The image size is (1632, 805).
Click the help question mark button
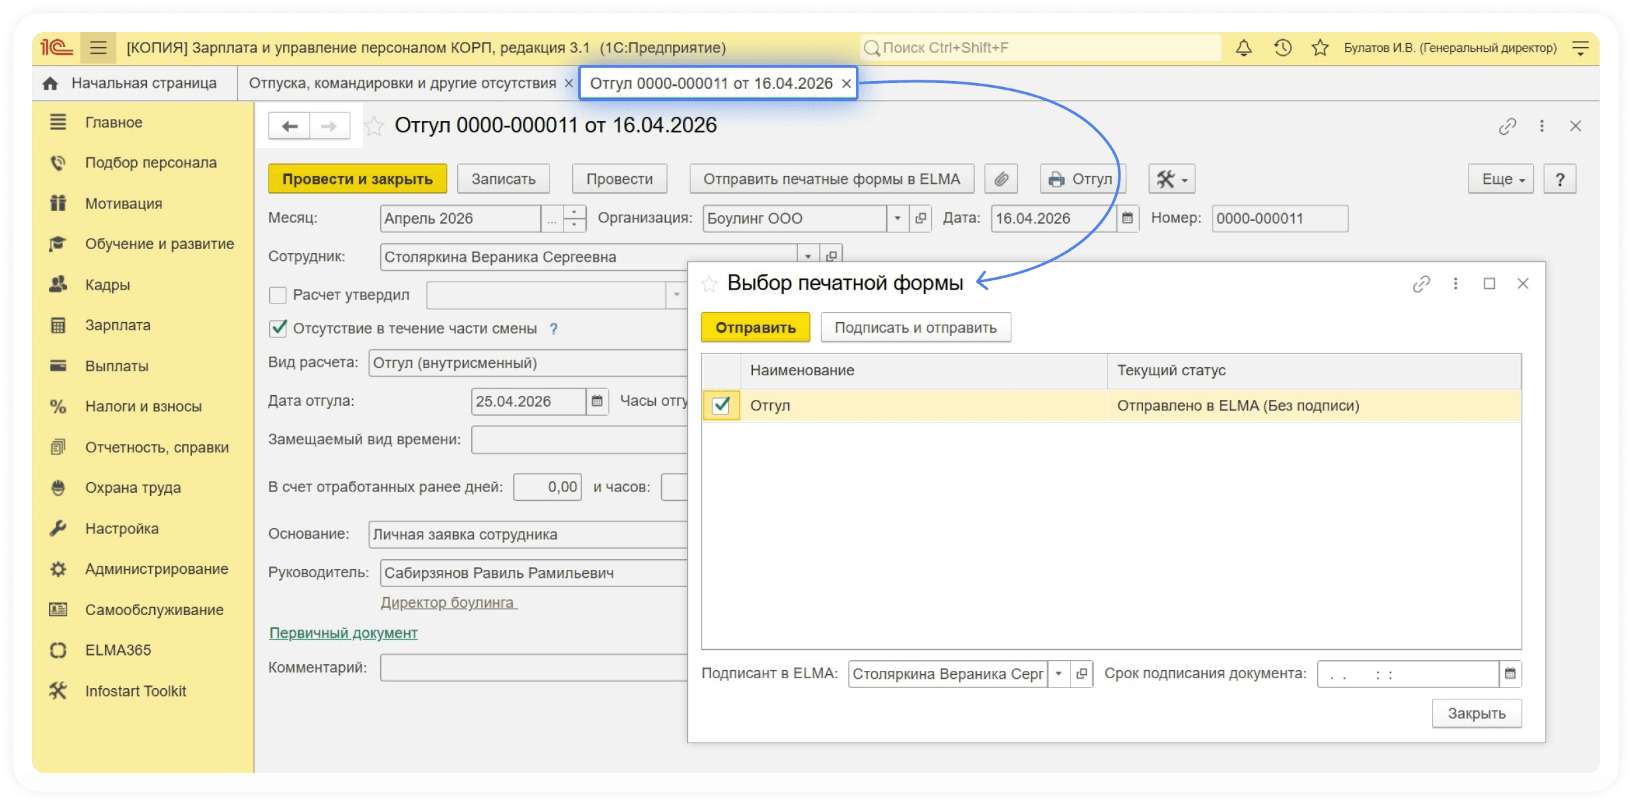point(1560,179)
